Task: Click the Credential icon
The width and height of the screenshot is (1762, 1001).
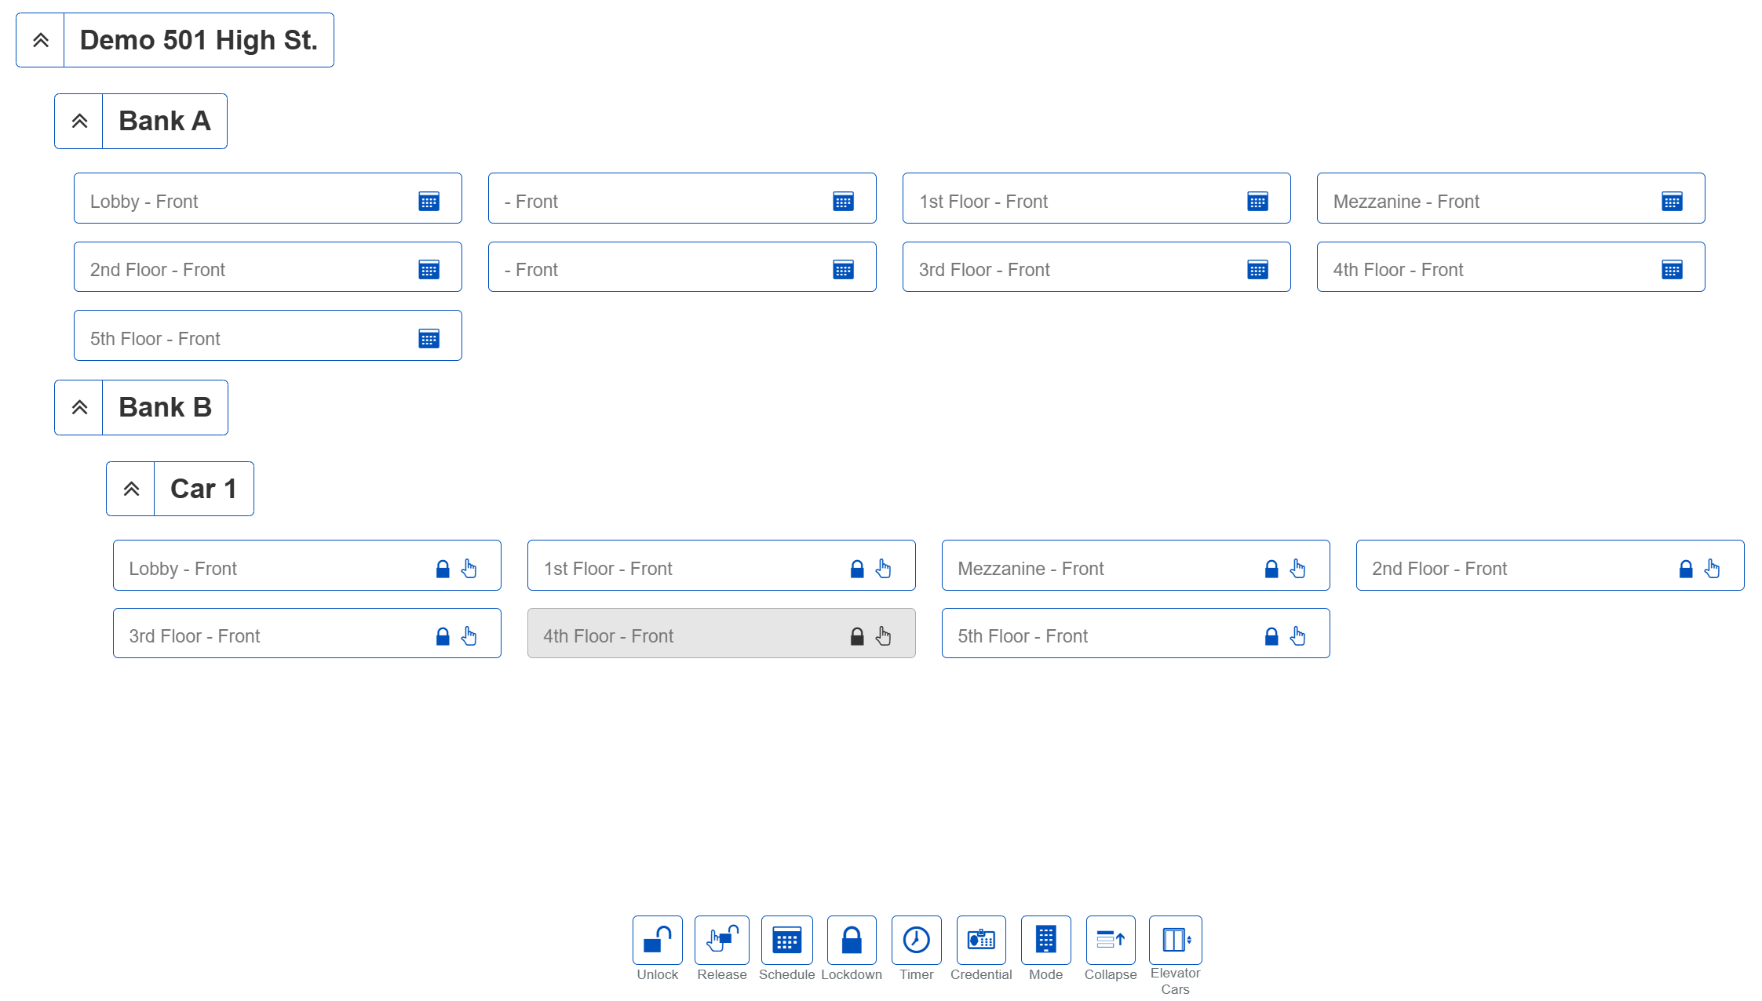Action: click(980, 939)
